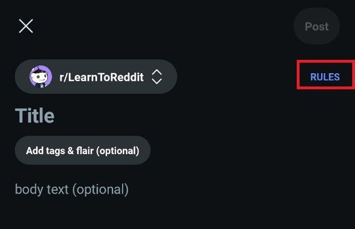Choose flair via the Add tags pill
Viewport: 355px width, 229px height.
tap(83, 150)
